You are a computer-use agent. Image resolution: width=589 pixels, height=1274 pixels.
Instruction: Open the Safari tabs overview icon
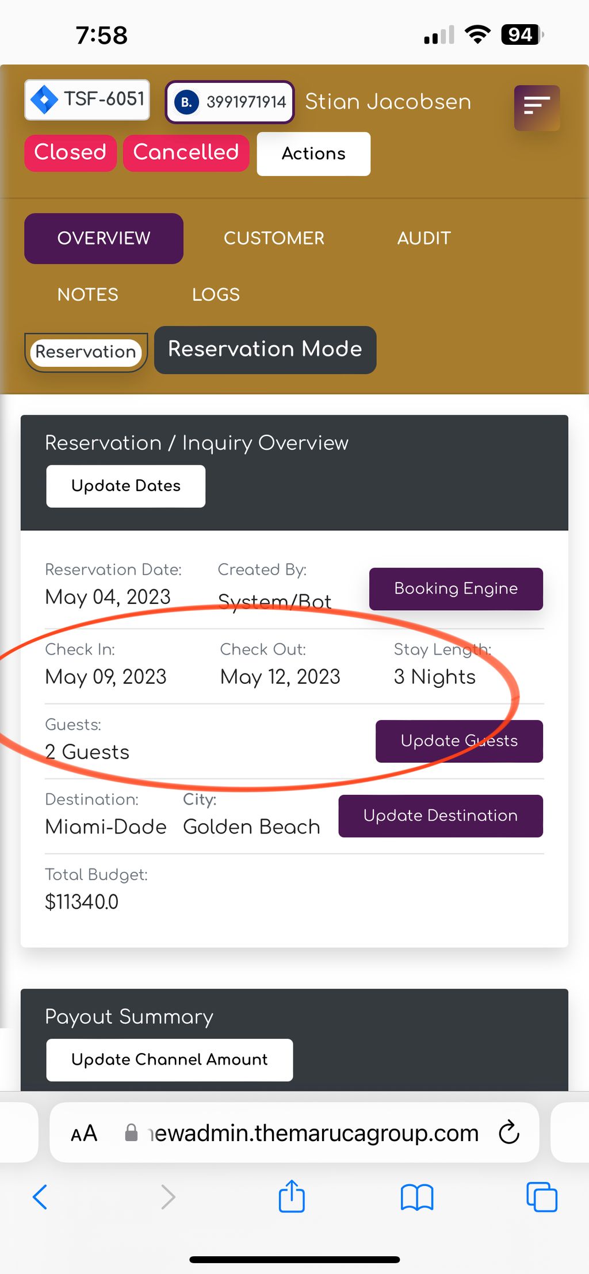(x=542, y=1197)
